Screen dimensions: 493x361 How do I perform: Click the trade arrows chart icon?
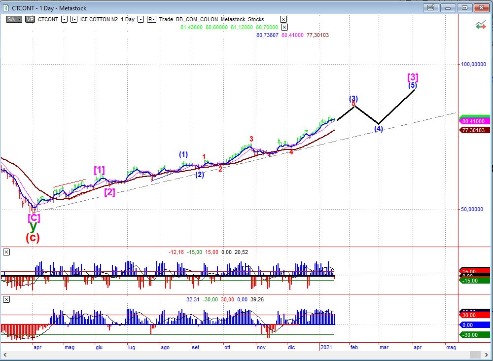480,26
